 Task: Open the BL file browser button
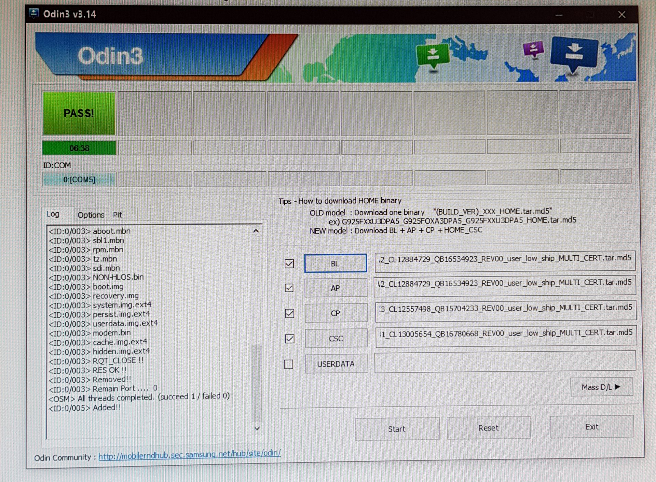pos(336,263)
